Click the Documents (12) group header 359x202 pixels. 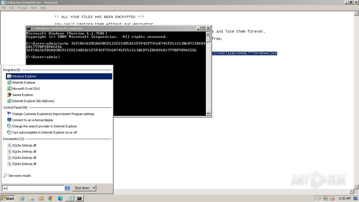(x=14, y=139)
